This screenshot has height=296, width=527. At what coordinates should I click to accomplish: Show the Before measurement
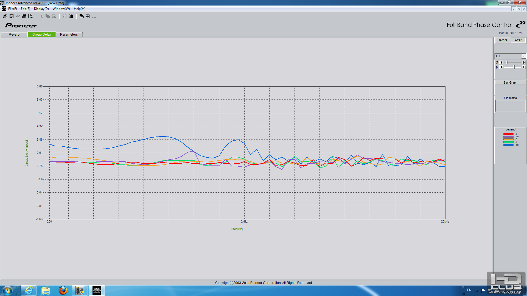point(502,40)
